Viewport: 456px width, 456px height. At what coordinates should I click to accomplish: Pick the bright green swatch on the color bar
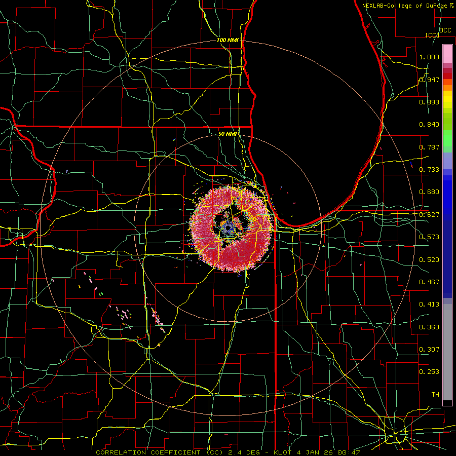[x=447, y=138]
